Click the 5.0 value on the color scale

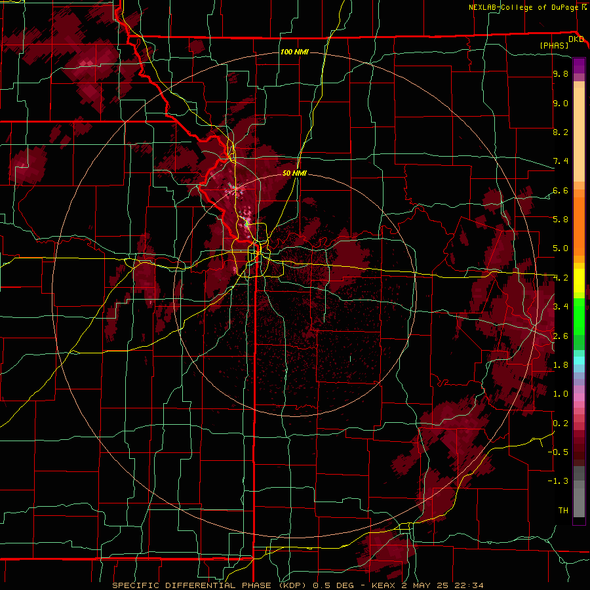[x=560, y=248]
